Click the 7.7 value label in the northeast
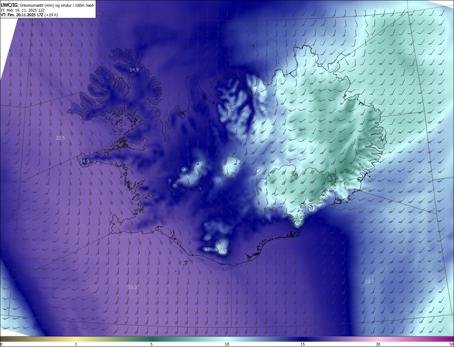The height and width of the screenshot is (347, 454). tap(410, 63)
